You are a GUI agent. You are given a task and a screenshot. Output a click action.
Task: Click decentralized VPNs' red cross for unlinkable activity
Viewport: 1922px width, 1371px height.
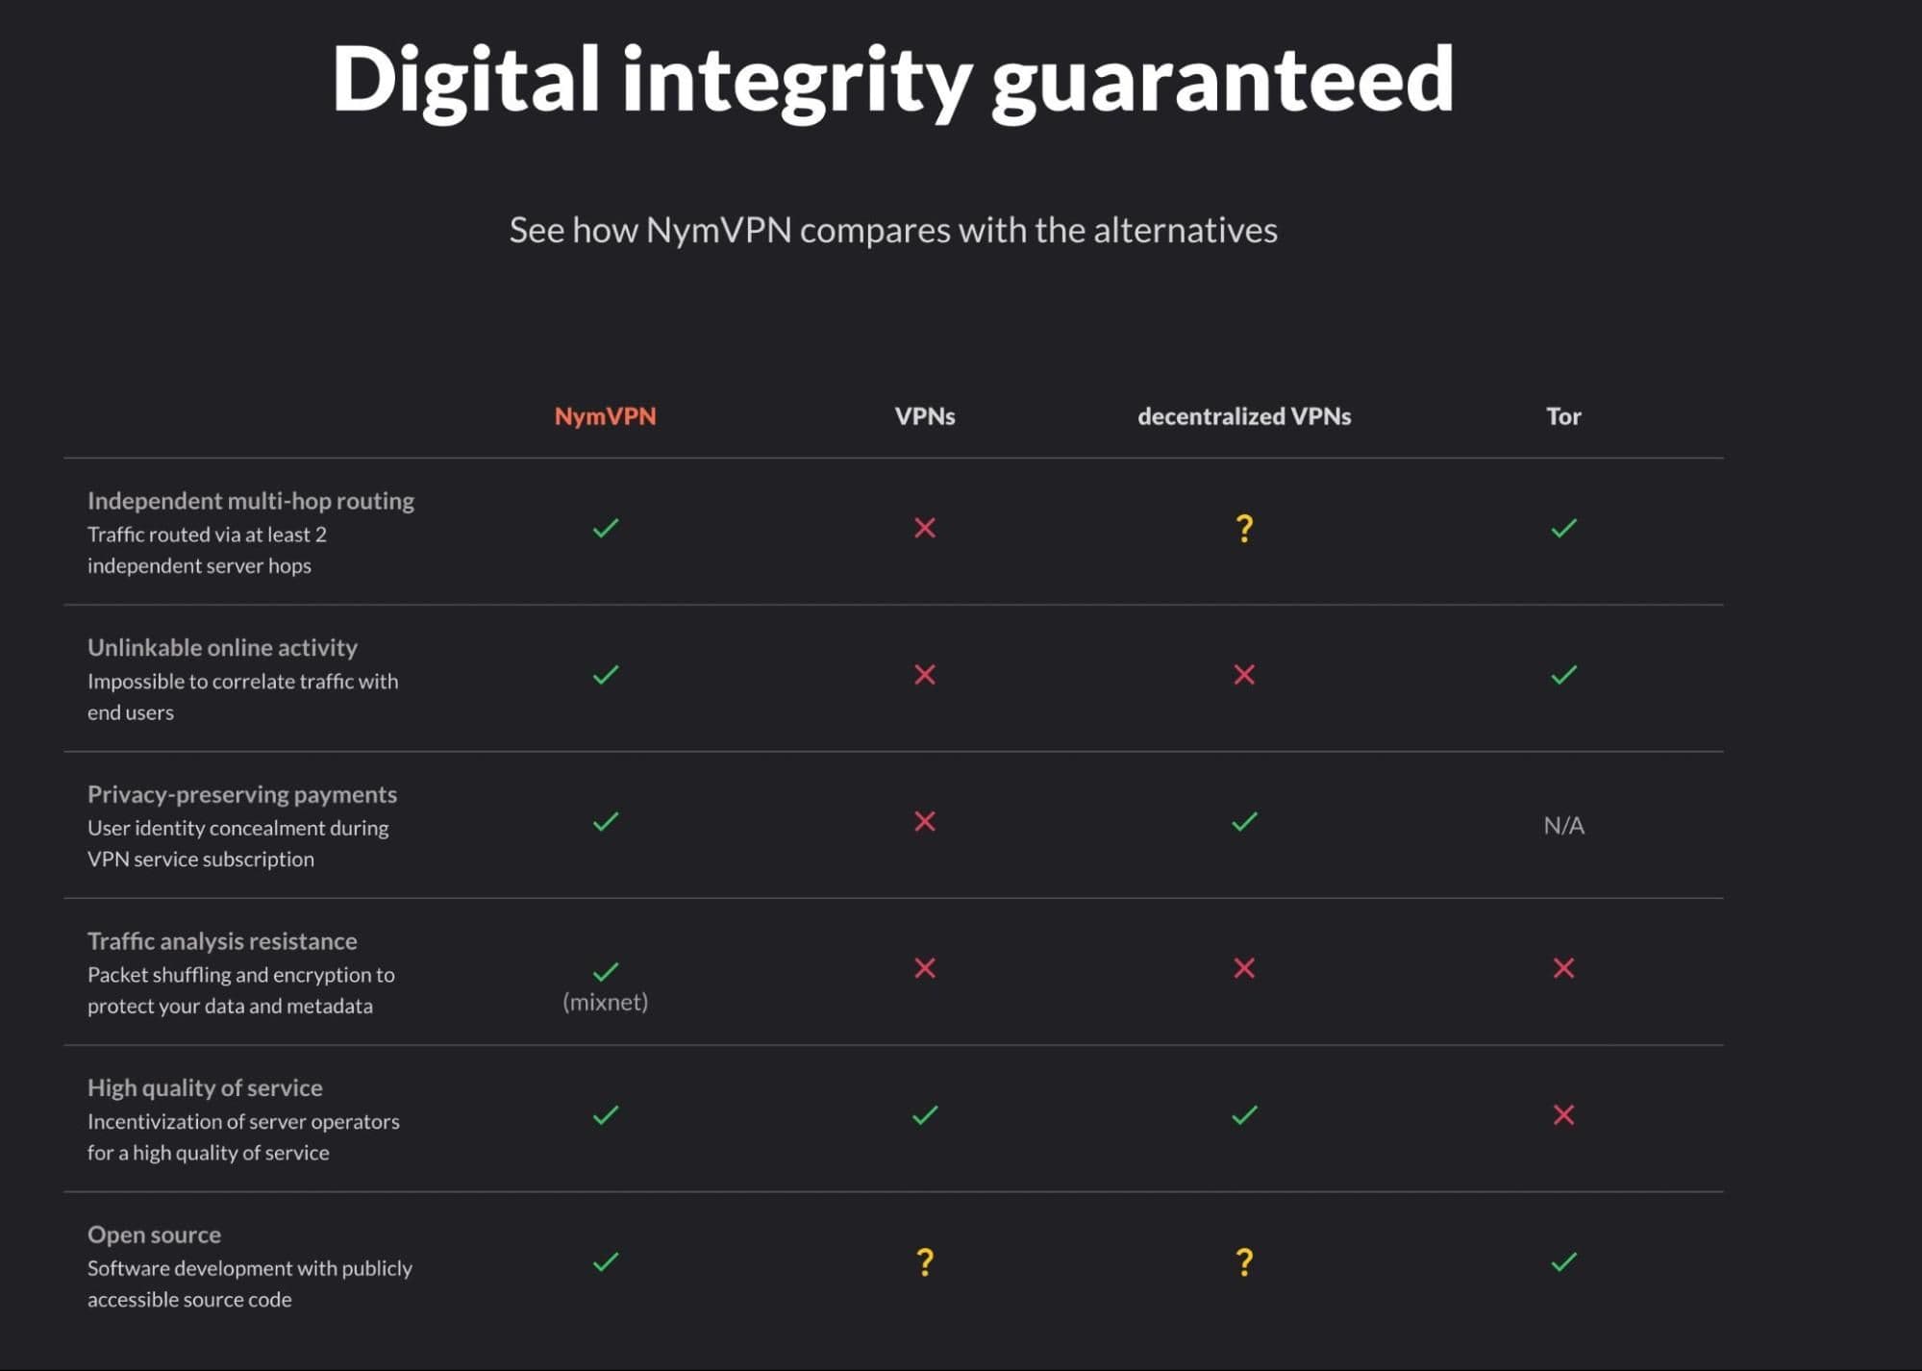click(1244, 675)
